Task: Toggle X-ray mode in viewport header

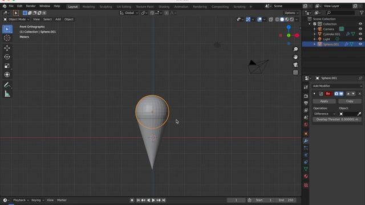Action: point(271,19)
